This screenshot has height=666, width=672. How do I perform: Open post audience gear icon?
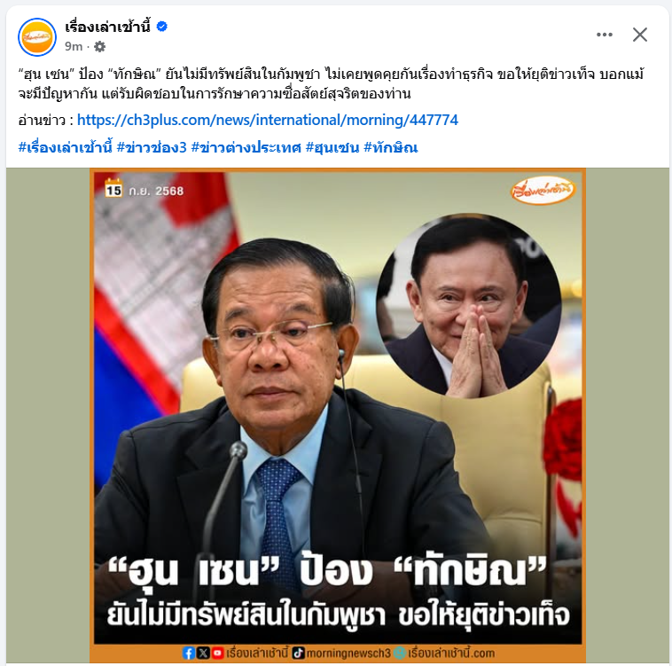pos(99,46)
